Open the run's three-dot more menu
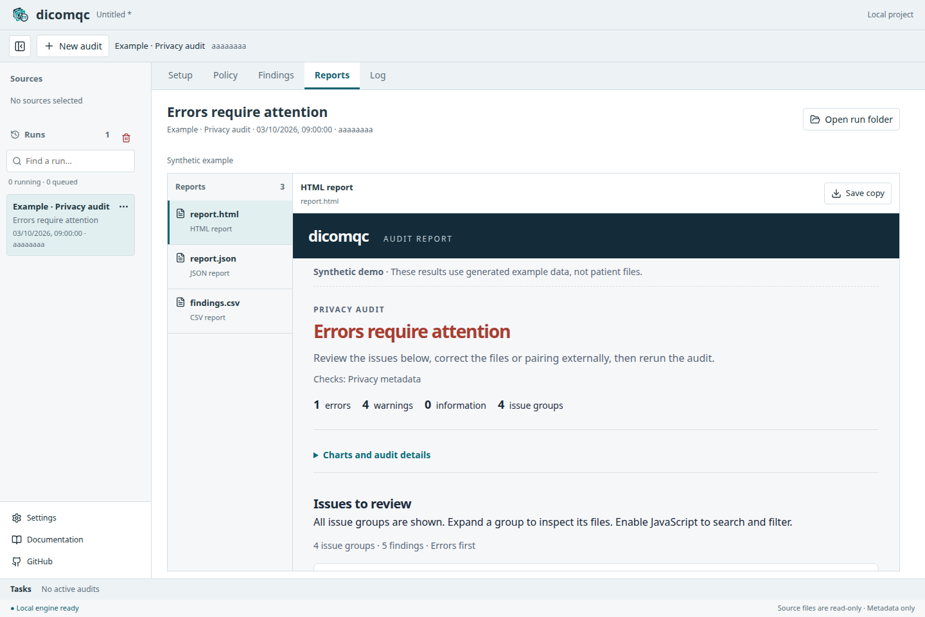The height and width of the screenshot is (617, 925). pyautogui.click(x=124, y=206)
